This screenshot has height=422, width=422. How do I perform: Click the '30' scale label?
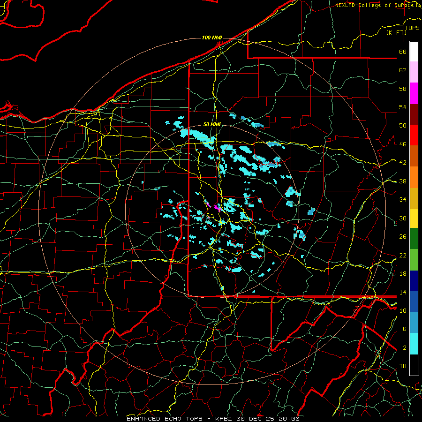coord(403,218)
